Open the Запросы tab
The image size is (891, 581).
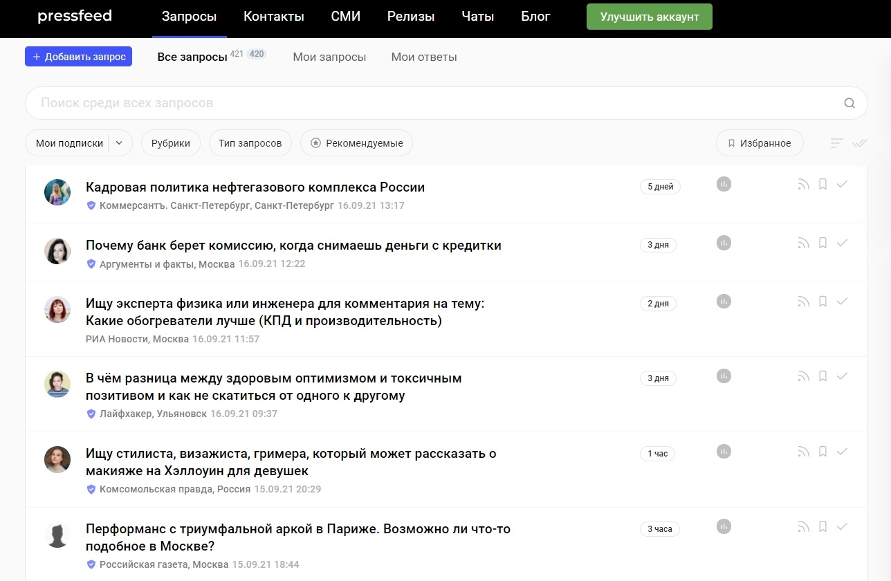189,17
